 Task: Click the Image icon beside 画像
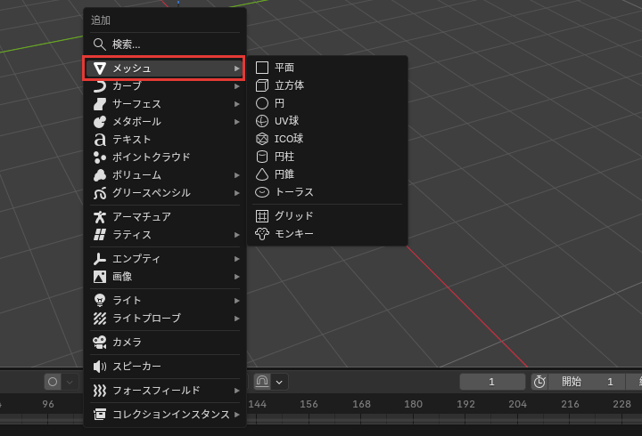[x=100, y=277]
